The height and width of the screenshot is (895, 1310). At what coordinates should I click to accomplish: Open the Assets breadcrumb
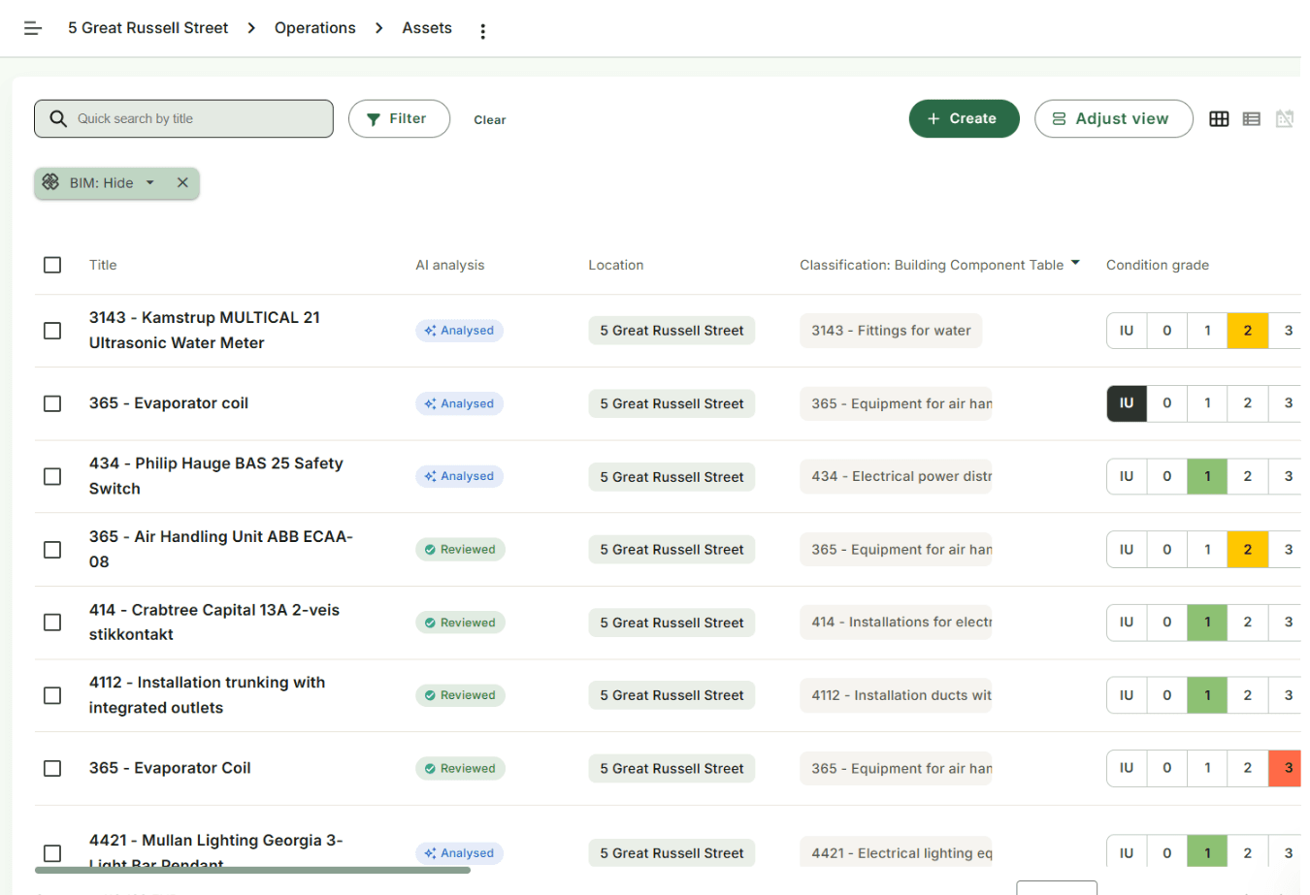(427, 28)
